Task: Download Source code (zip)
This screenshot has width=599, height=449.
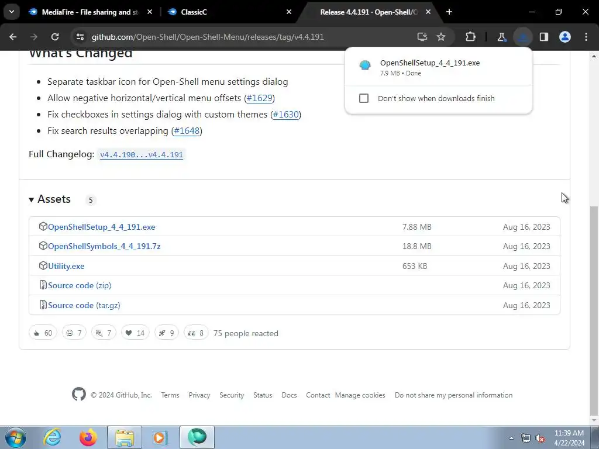Action: tap(80, 285)
